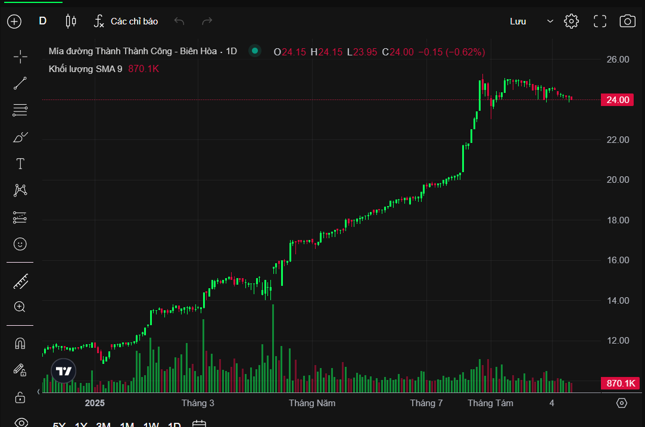Click the undo arrow in top toolbar
The image size is (645, 427).
pyautogui.click(x=179, y=21)
